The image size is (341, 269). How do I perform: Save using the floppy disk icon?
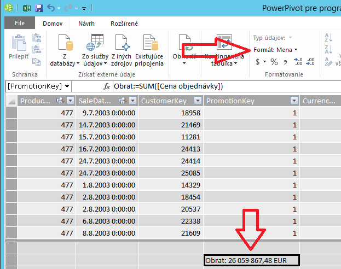coord(39,8)
